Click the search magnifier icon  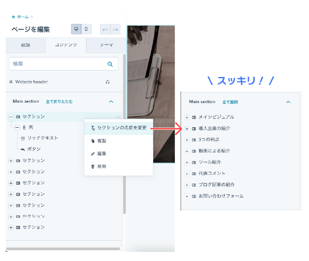[110, 64]
